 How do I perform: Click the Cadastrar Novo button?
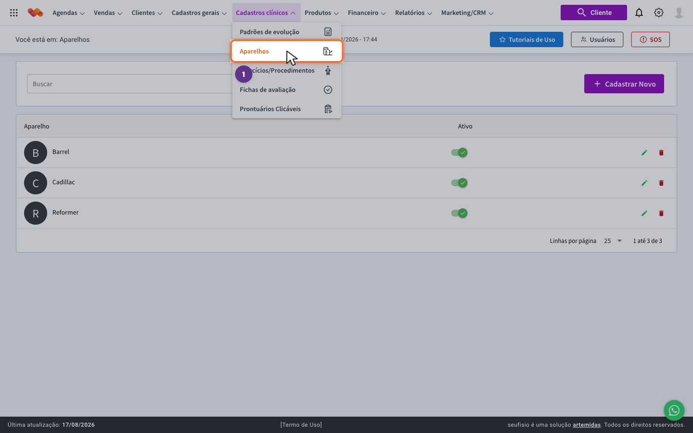coord(624,84)
